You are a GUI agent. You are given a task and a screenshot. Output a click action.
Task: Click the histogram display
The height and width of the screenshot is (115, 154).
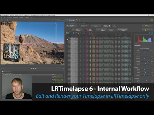[144, 38]
